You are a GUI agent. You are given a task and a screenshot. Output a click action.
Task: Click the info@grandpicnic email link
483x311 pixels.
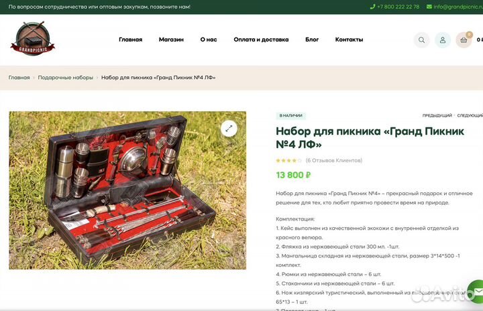[x=458, y=7]
